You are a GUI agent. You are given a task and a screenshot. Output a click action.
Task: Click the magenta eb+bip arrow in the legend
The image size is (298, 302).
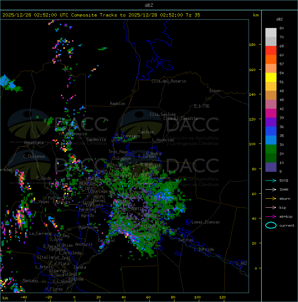pos(271,217)
